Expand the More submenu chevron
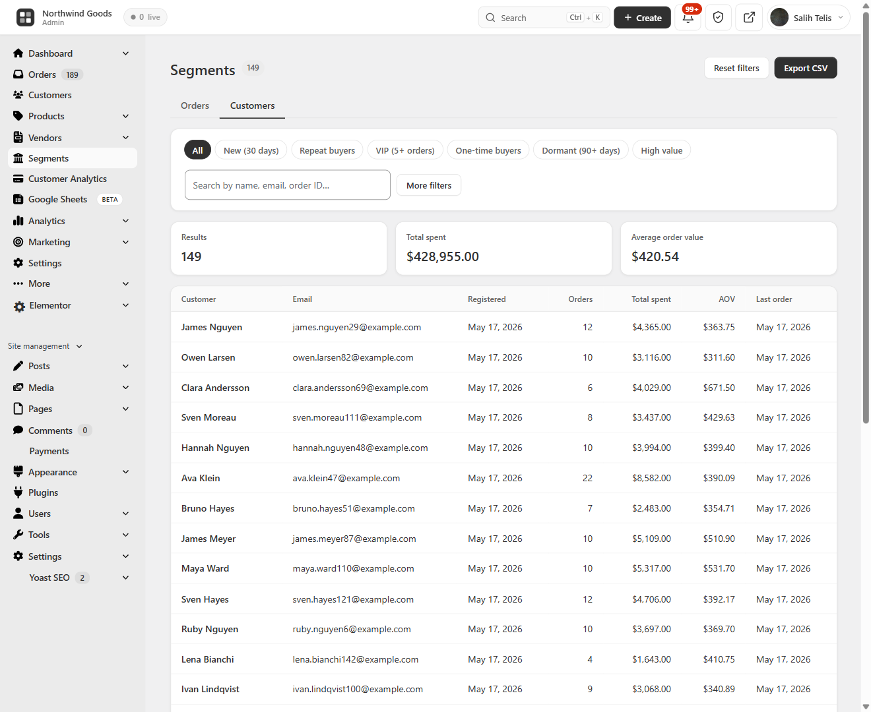This screenshot has height=712, width=871. pyautogui.click(x=125, y=283)
